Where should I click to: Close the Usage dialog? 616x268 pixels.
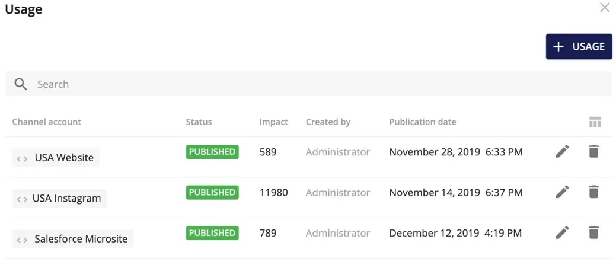[x=605, y=8]
